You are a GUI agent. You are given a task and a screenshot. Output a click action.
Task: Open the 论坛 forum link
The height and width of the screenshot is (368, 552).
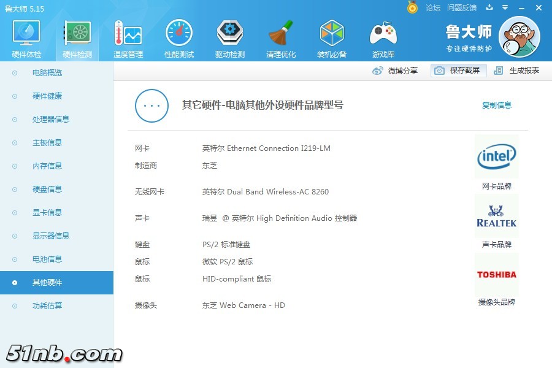coord(433,8)
